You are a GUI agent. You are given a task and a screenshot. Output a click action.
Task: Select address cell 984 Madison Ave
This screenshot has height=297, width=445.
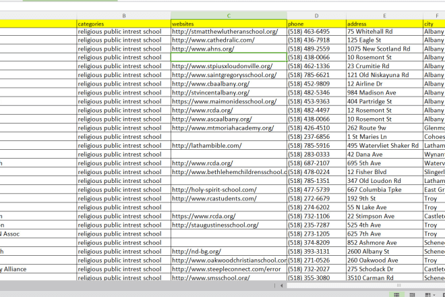coord(384,92)
